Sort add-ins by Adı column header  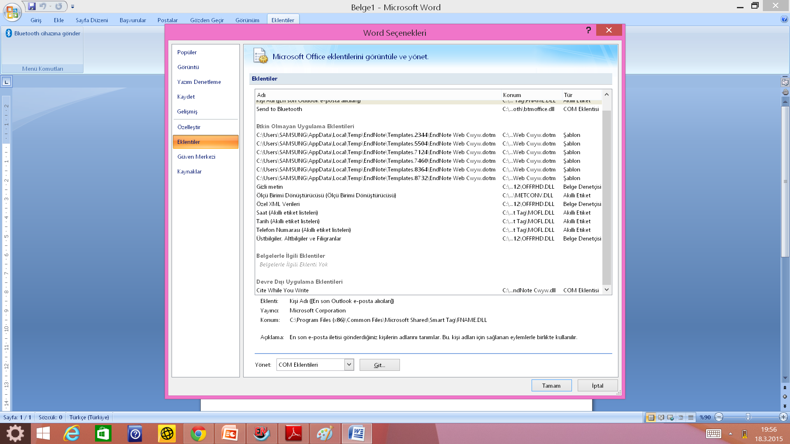378,95
